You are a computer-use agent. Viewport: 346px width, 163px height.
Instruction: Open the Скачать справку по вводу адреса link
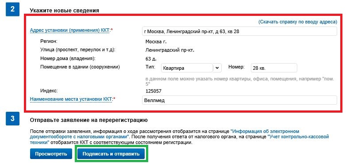tap(298, 22)
